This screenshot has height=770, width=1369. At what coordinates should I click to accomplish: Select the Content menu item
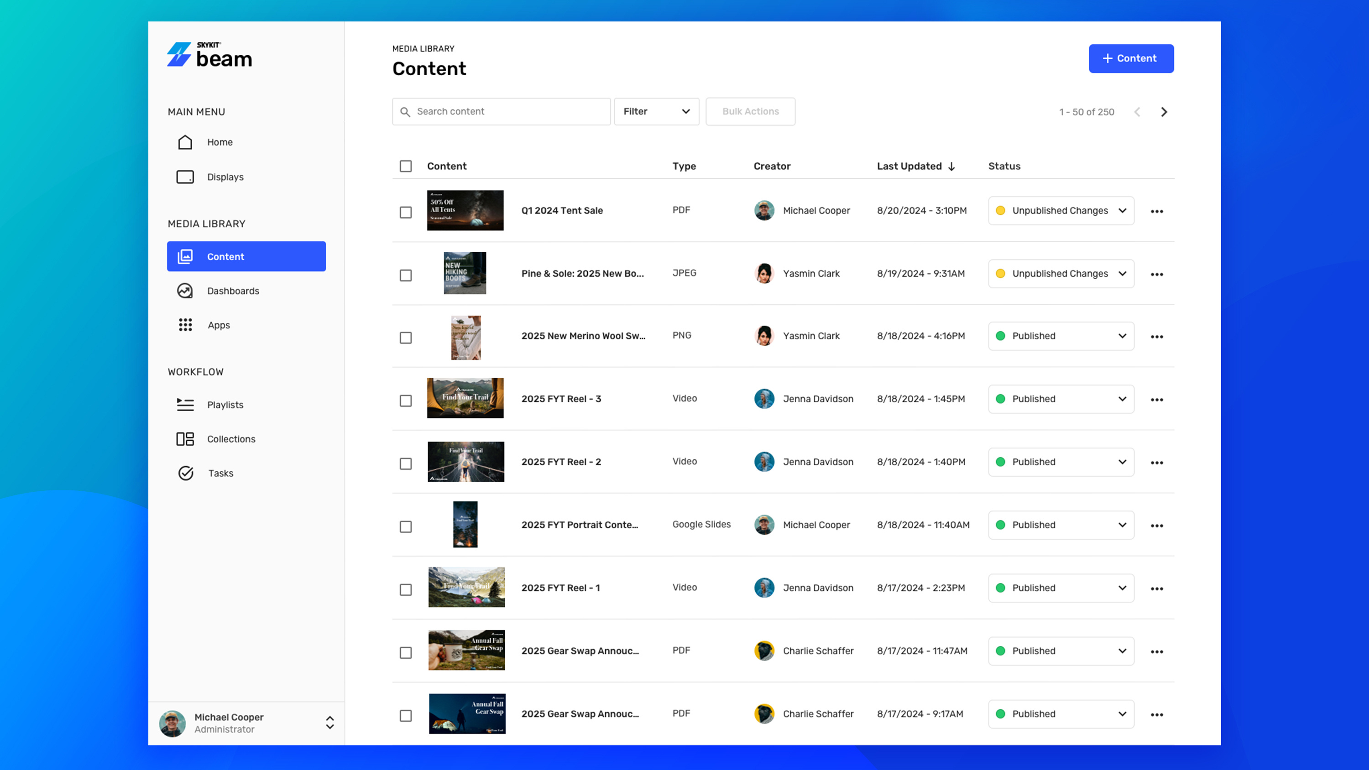coord(246,256)
